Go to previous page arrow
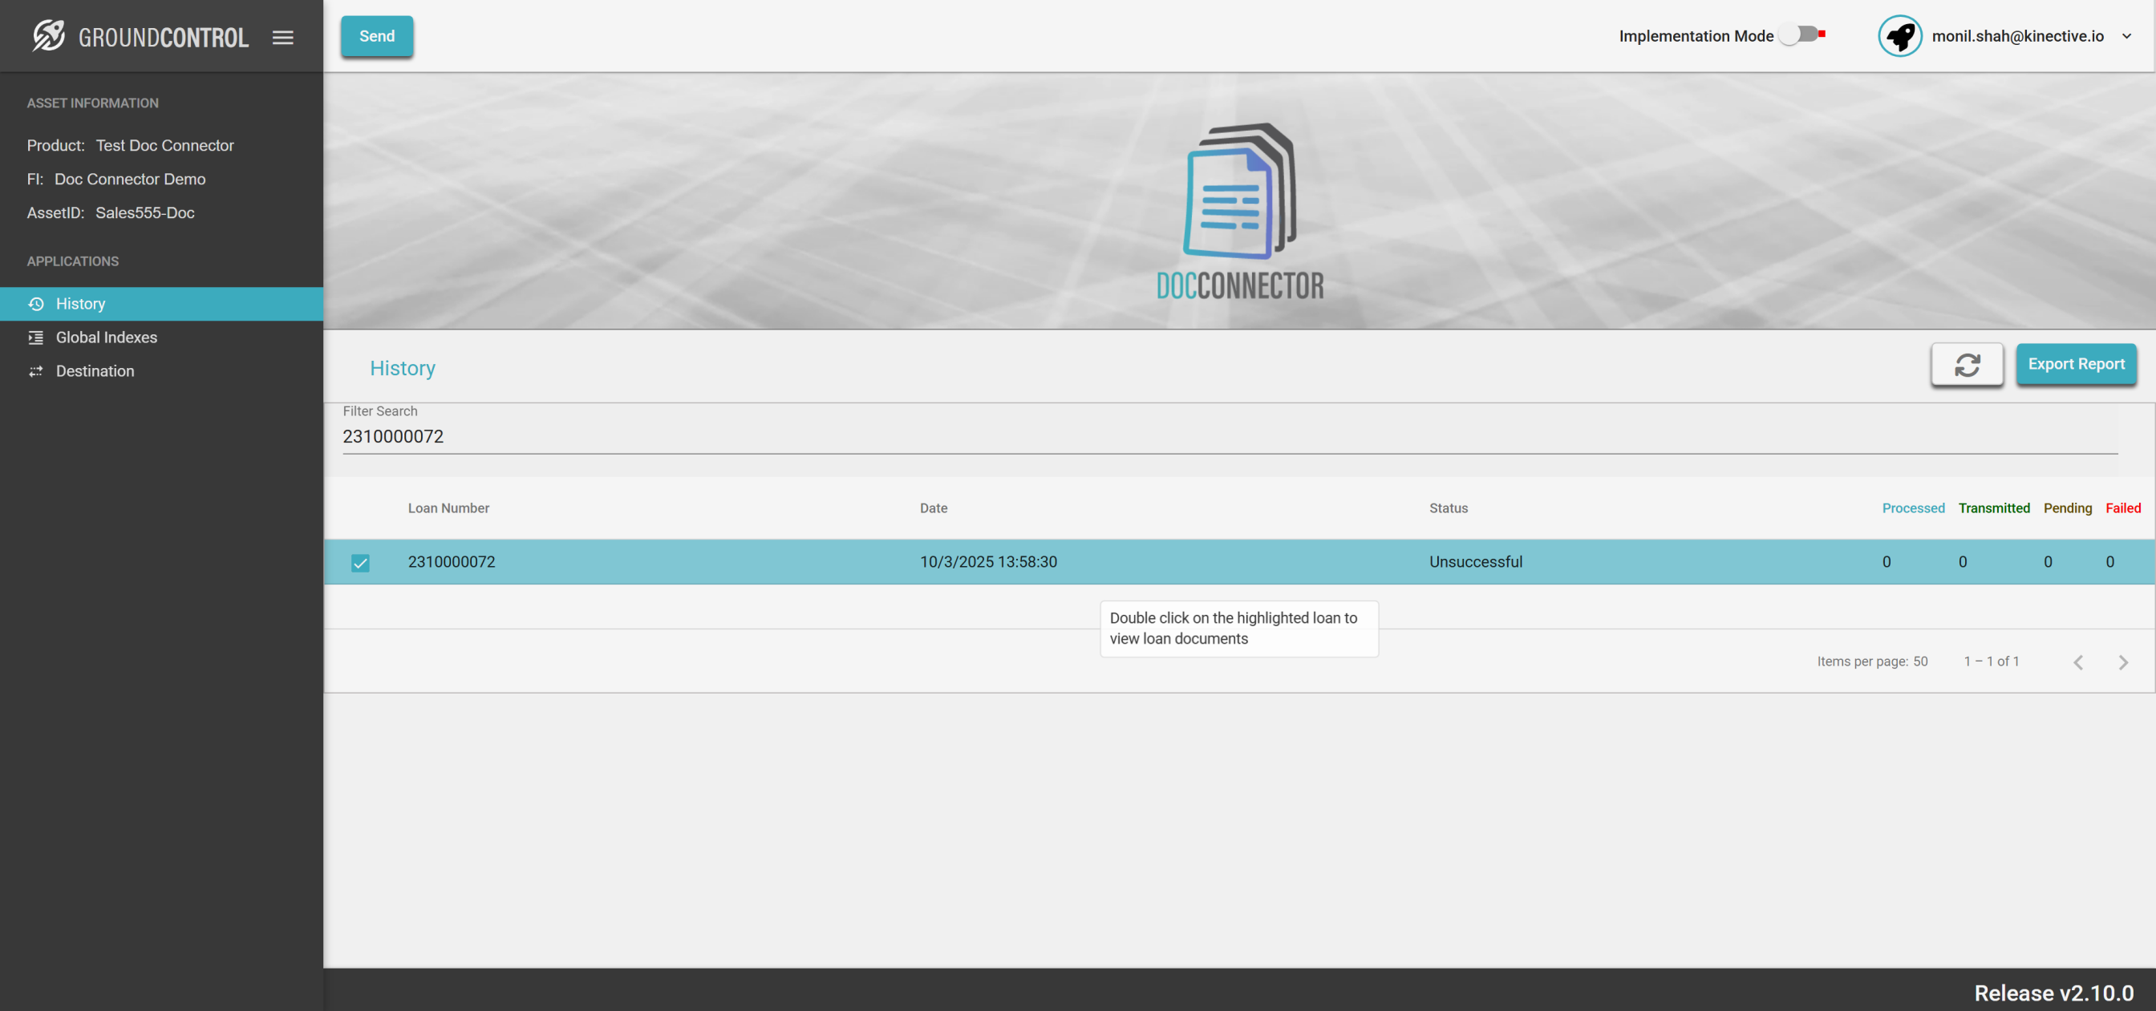The height and width of the screenshot is (1011, 2156). [2077, 662]
